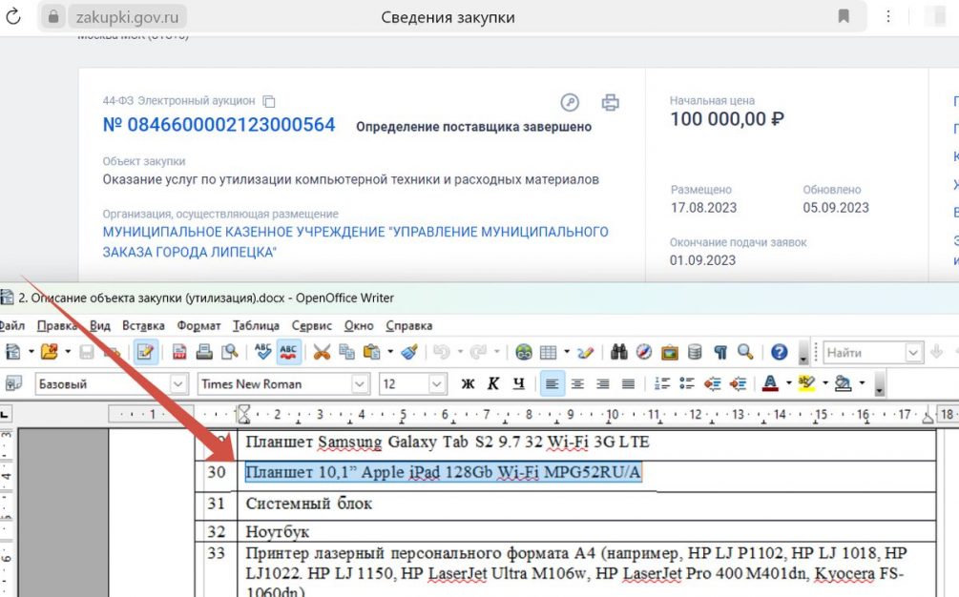Click the Cut scissors icon
This screenshot has height=597, width=959.
pyautogui.click(x=322, y=352)
